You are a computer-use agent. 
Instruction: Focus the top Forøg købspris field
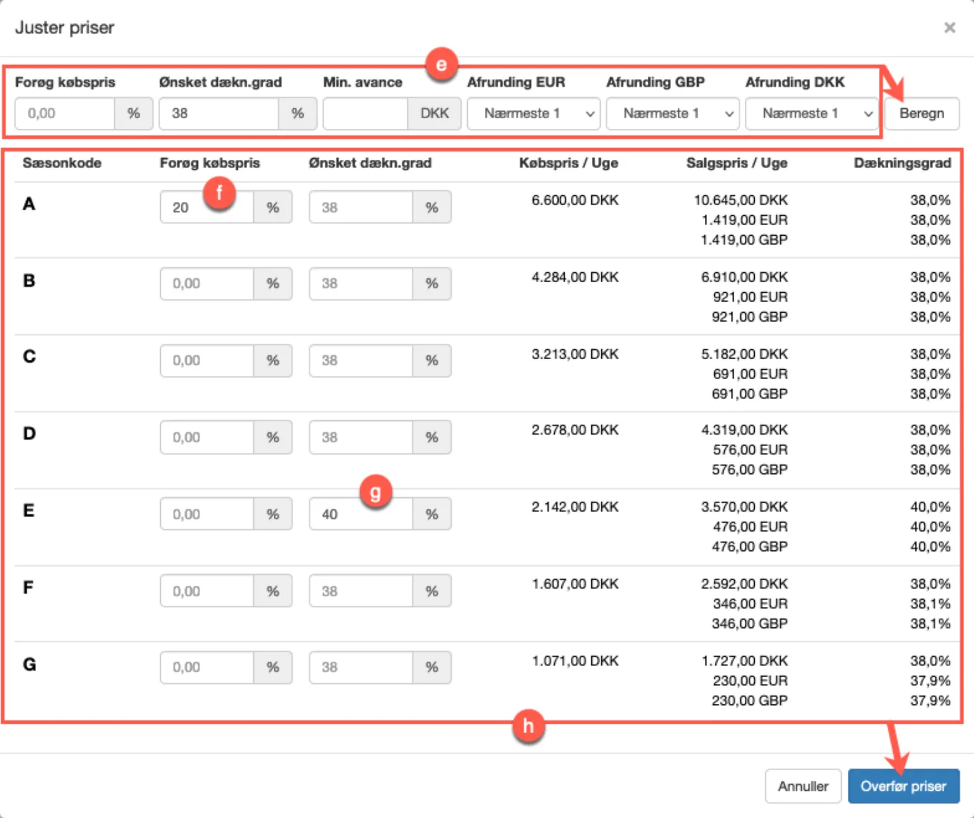pyautogui.click(x=65, y=114)
